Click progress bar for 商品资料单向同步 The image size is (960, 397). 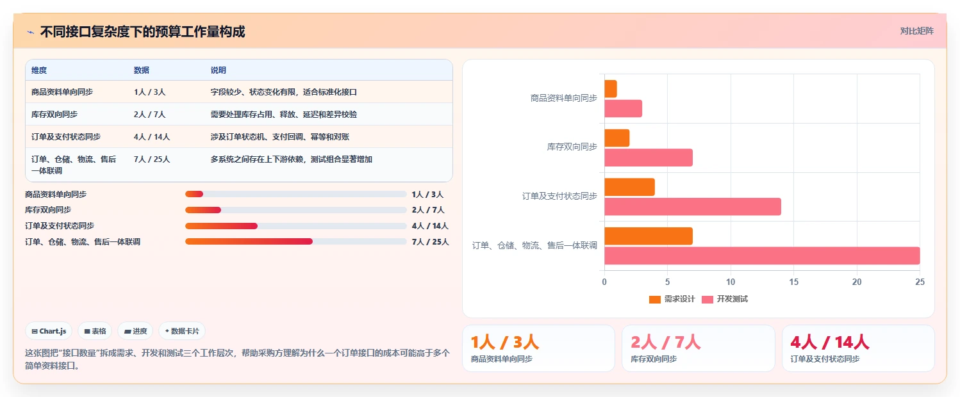point(296,194)
